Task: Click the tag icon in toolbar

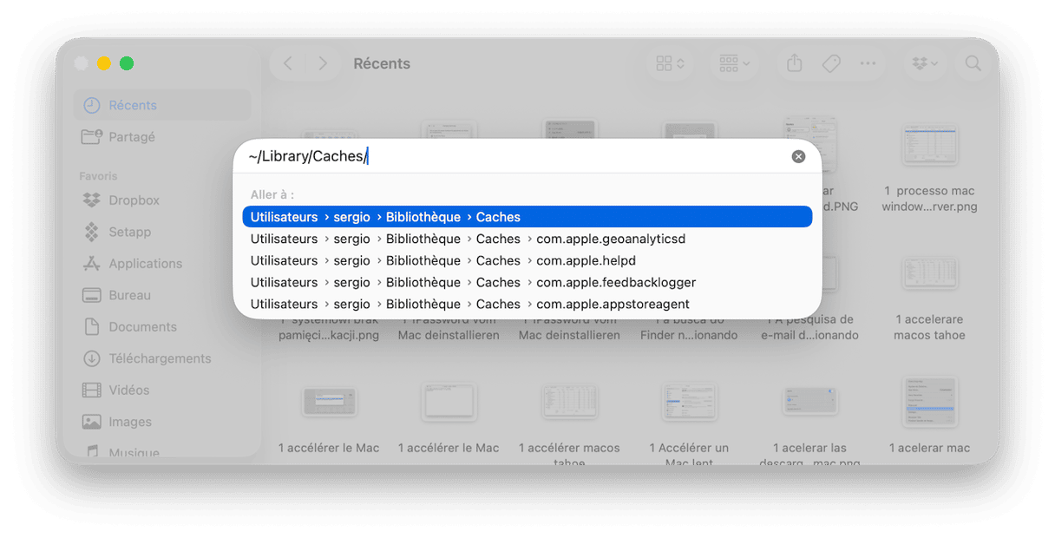Action: (x=831, y=63)
